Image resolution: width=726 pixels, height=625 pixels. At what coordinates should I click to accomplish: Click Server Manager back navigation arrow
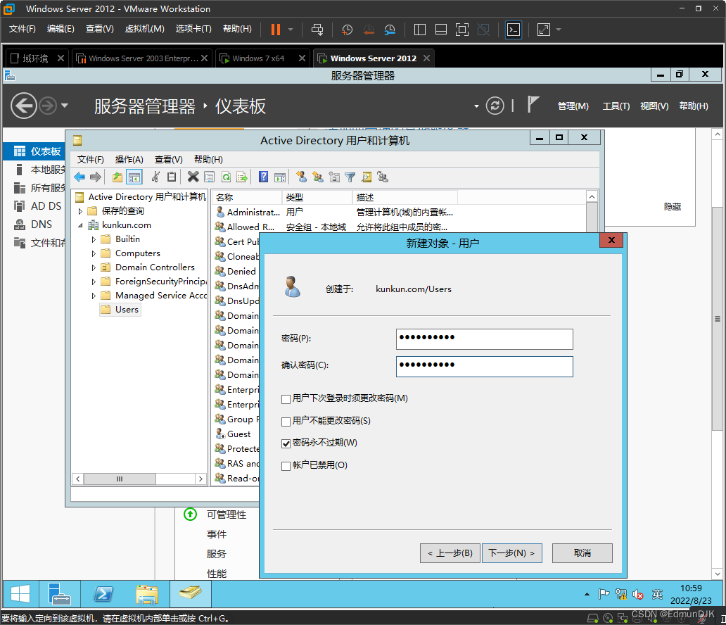(24, 106)
